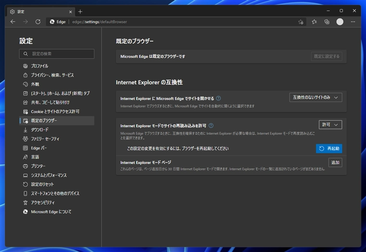This screenshot has width=366, height=252.
Task: Open the Favorites list icon in toolbar
Action: pyautogui.click(x=314, y=22)
